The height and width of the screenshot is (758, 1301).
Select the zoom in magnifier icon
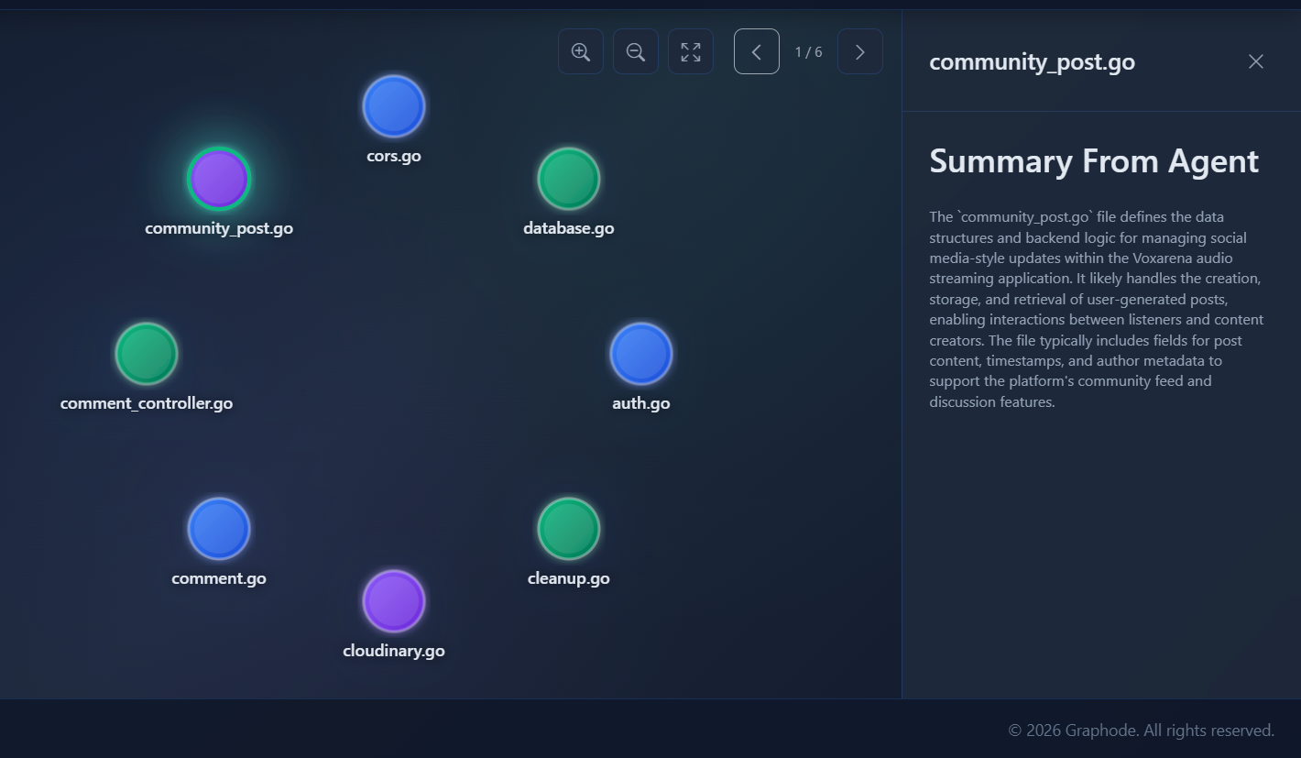(x=580, y=51)
